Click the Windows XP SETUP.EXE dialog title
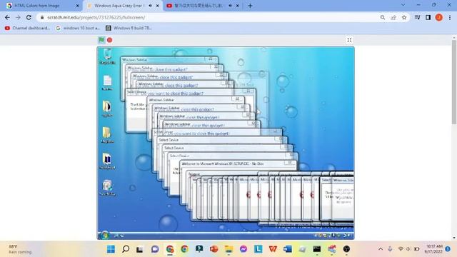The height and width of the screenshot is (257, 457). pyautogui.click(x=223, y=163)
